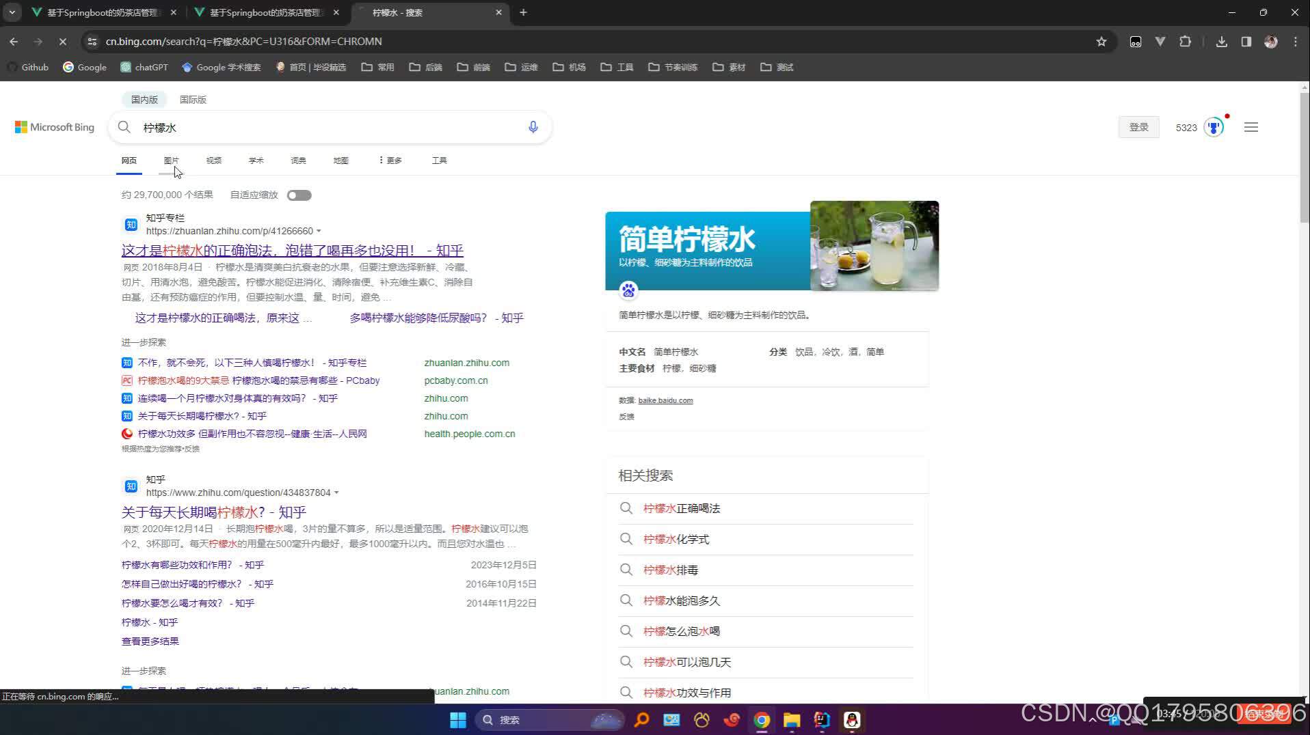Open the Chrome extensions puzzle icon
Image resolution: width=1310 pixels, height=735 pixels.
point(1185,42)
